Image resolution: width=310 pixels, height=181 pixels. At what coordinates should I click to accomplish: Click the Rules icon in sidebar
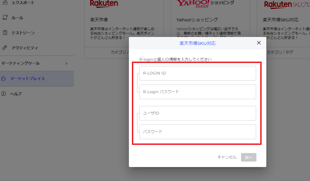(5, 18)
